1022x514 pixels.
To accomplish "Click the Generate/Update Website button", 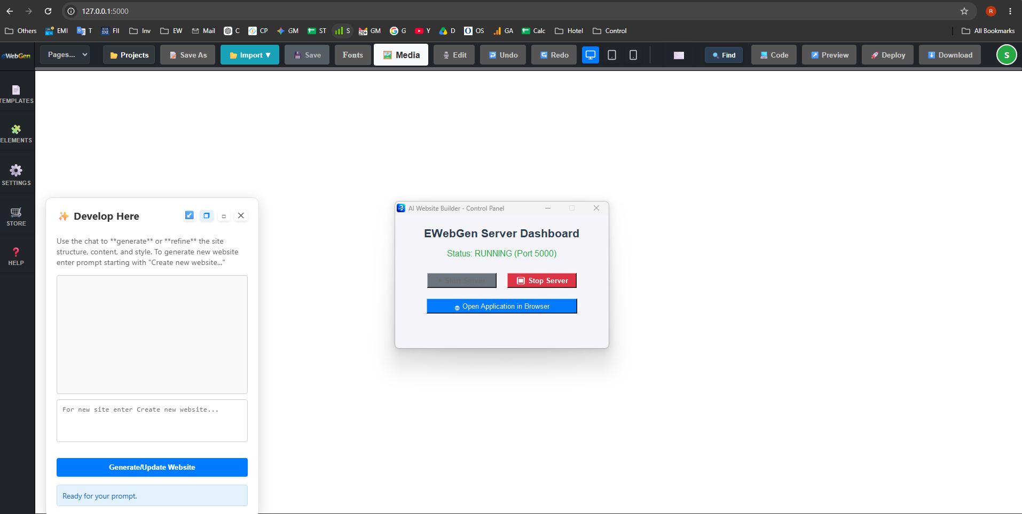I will [152, 467].
